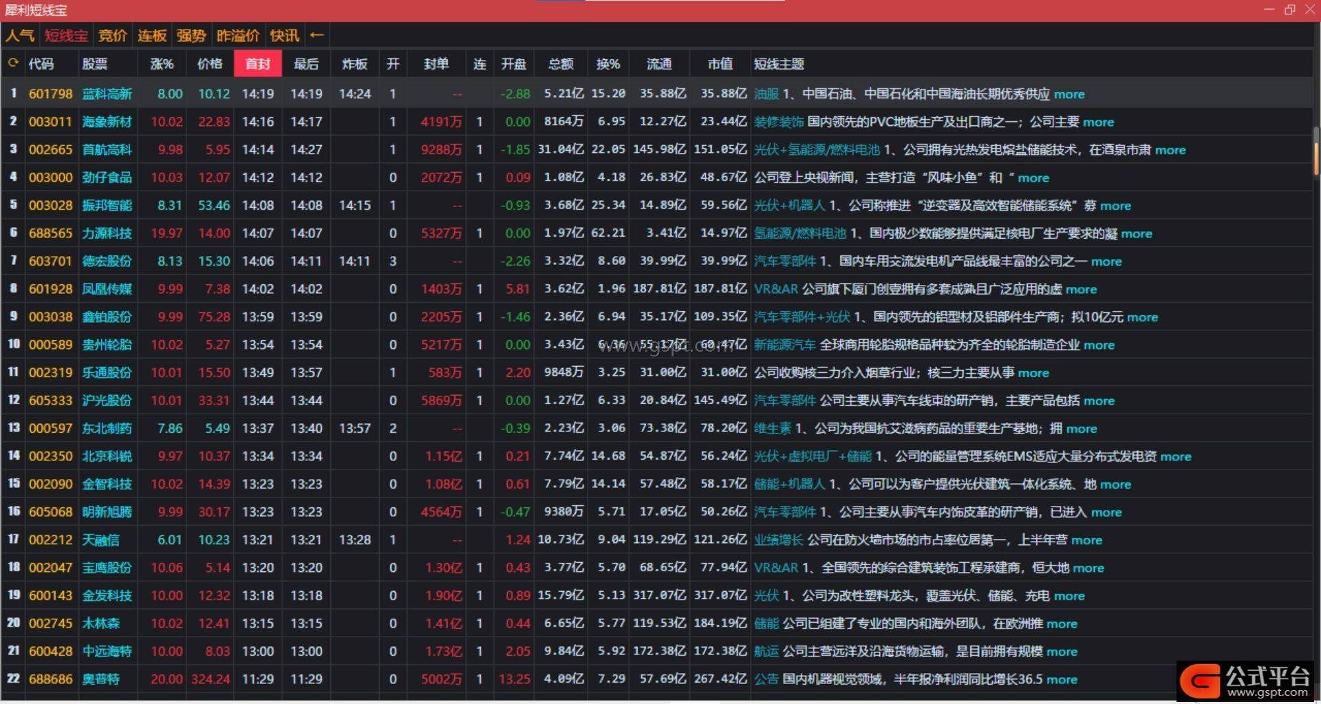Click the back arrow after 快讯 tab
The width and height of the screenshot is (1321, 704).
pyautogui.click(x=316, y=35)
